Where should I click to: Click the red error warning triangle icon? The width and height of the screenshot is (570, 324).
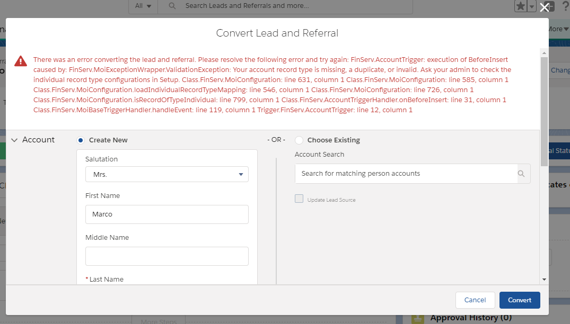[21, 61]
